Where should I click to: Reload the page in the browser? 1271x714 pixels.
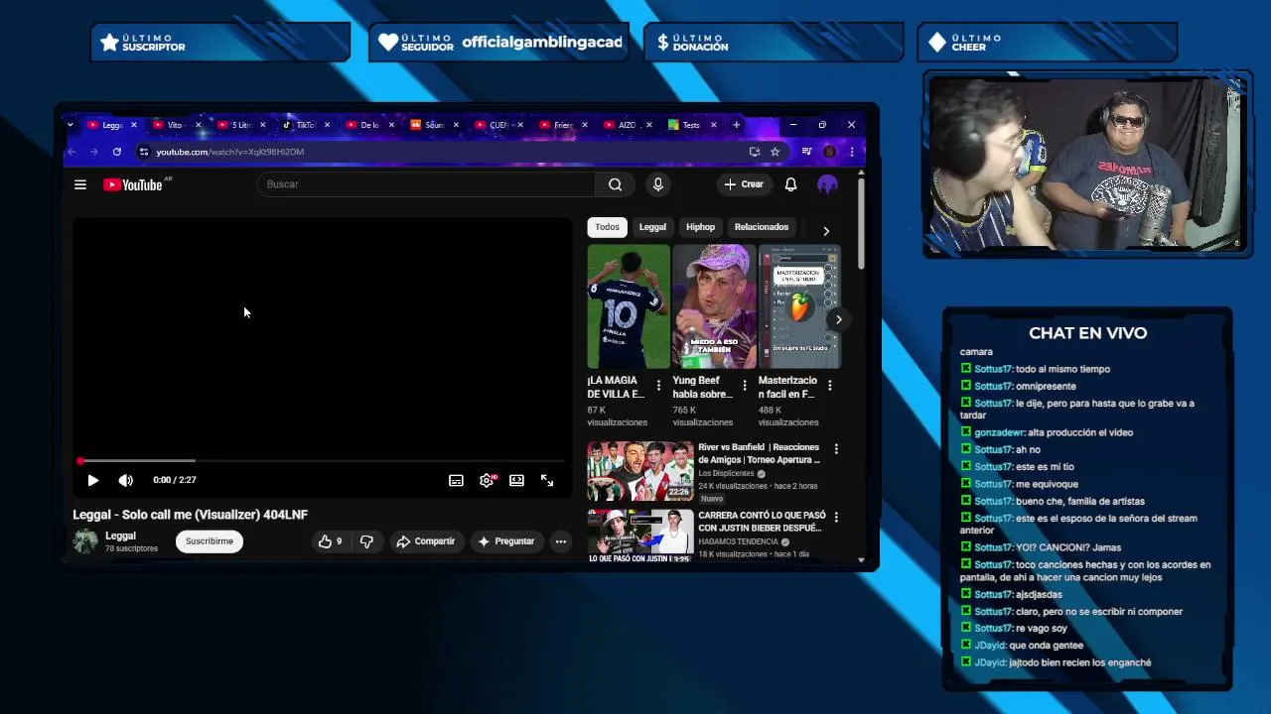pos(116,152)
